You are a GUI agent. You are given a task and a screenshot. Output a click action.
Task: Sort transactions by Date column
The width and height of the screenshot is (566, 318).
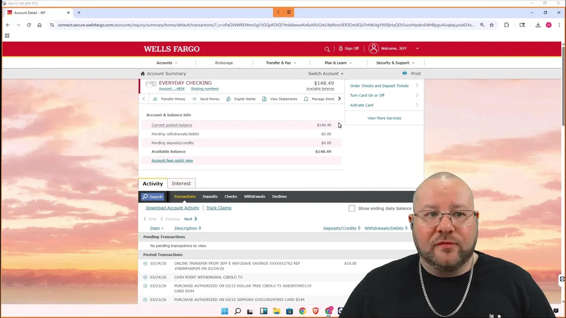(x=157, y=228)
